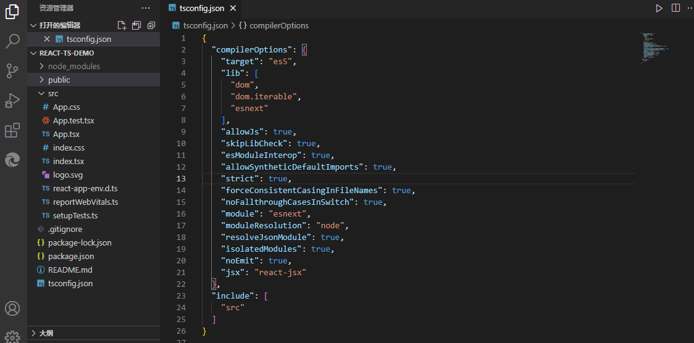Screen dimensions: 694x343
Task: Click the "resolveJsonModule" key in the code
Action: (x=267, y=238)
